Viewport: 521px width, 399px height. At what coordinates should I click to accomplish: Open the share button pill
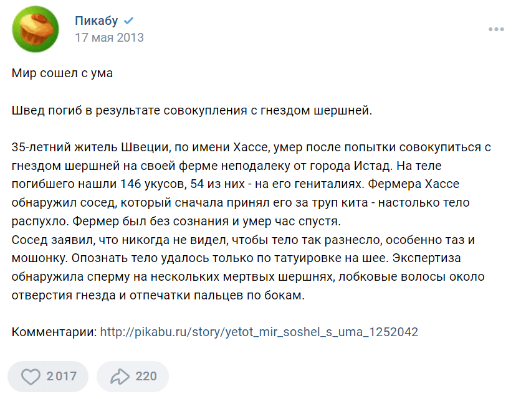click(133, 377)
